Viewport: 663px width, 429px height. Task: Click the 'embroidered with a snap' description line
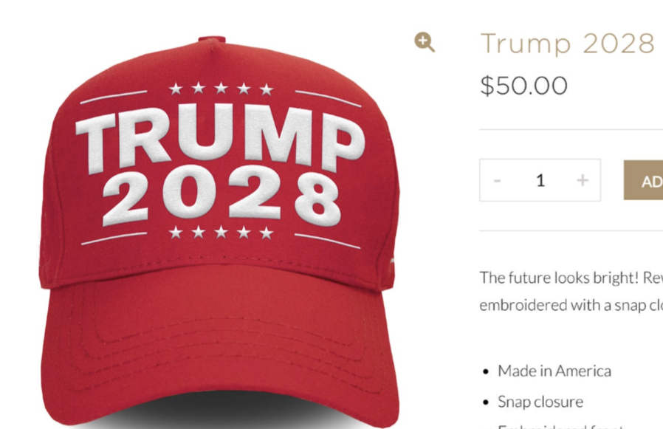pyautogui.click(x=571, y=305)
